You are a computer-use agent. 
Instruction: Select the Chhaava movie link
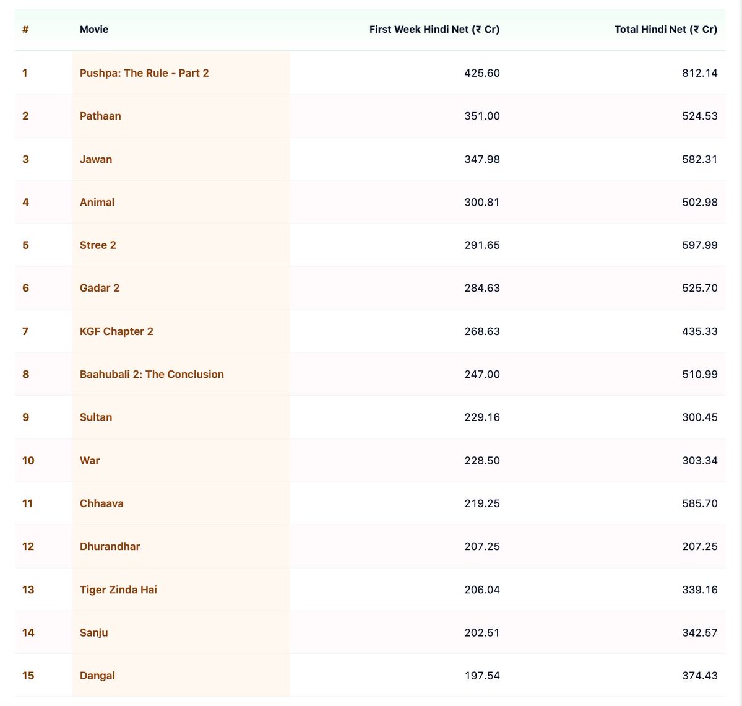pyautogui.click(x=101, y=503)
